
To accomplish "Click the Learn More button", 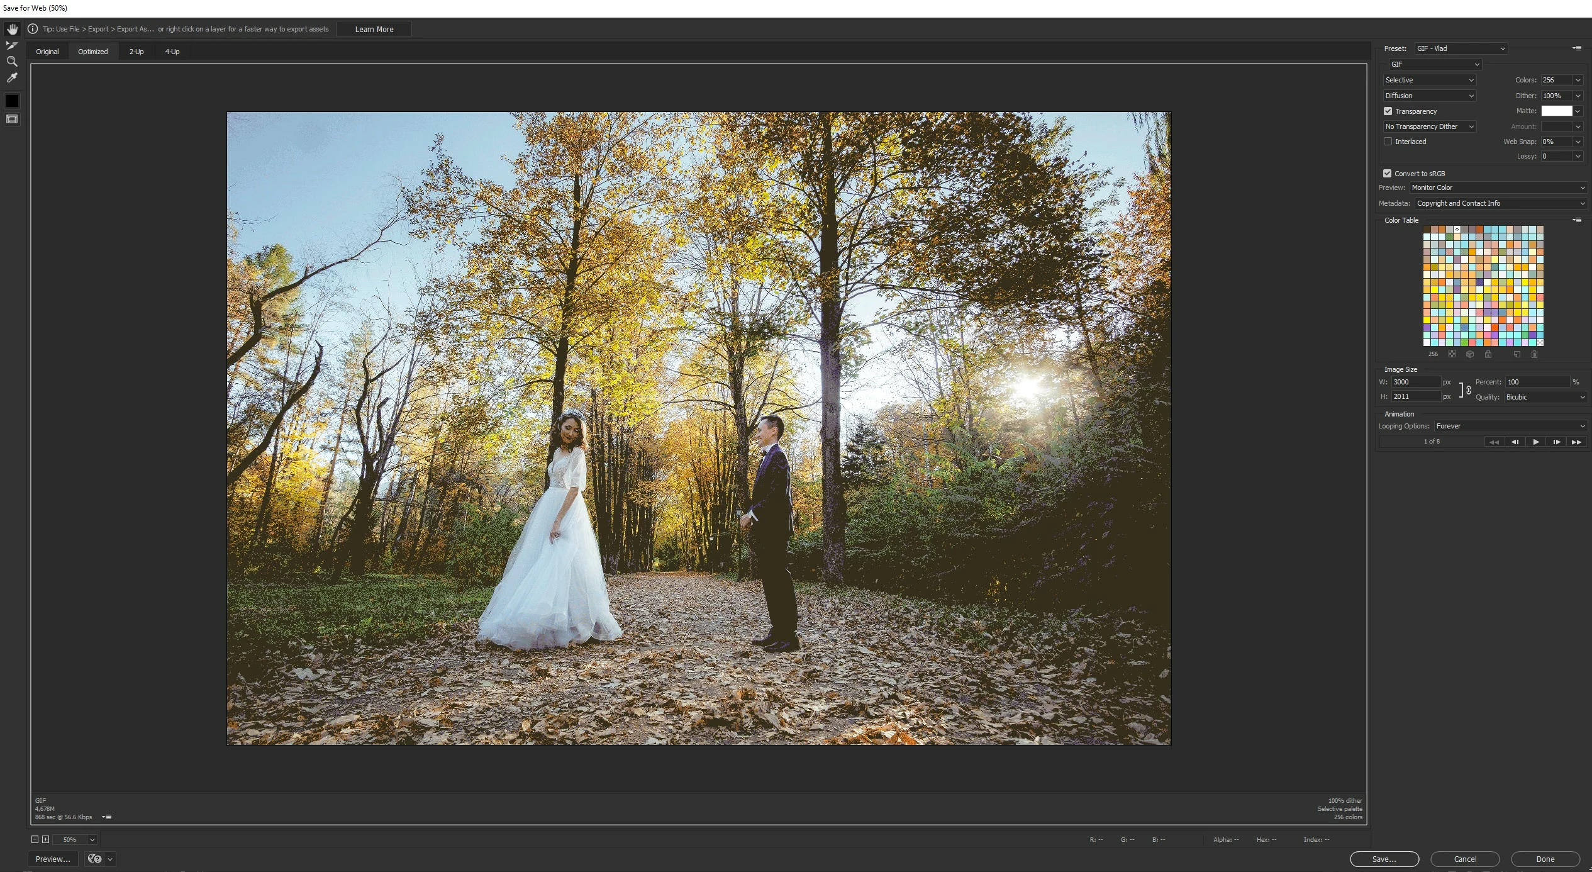I will coord(374,30).
